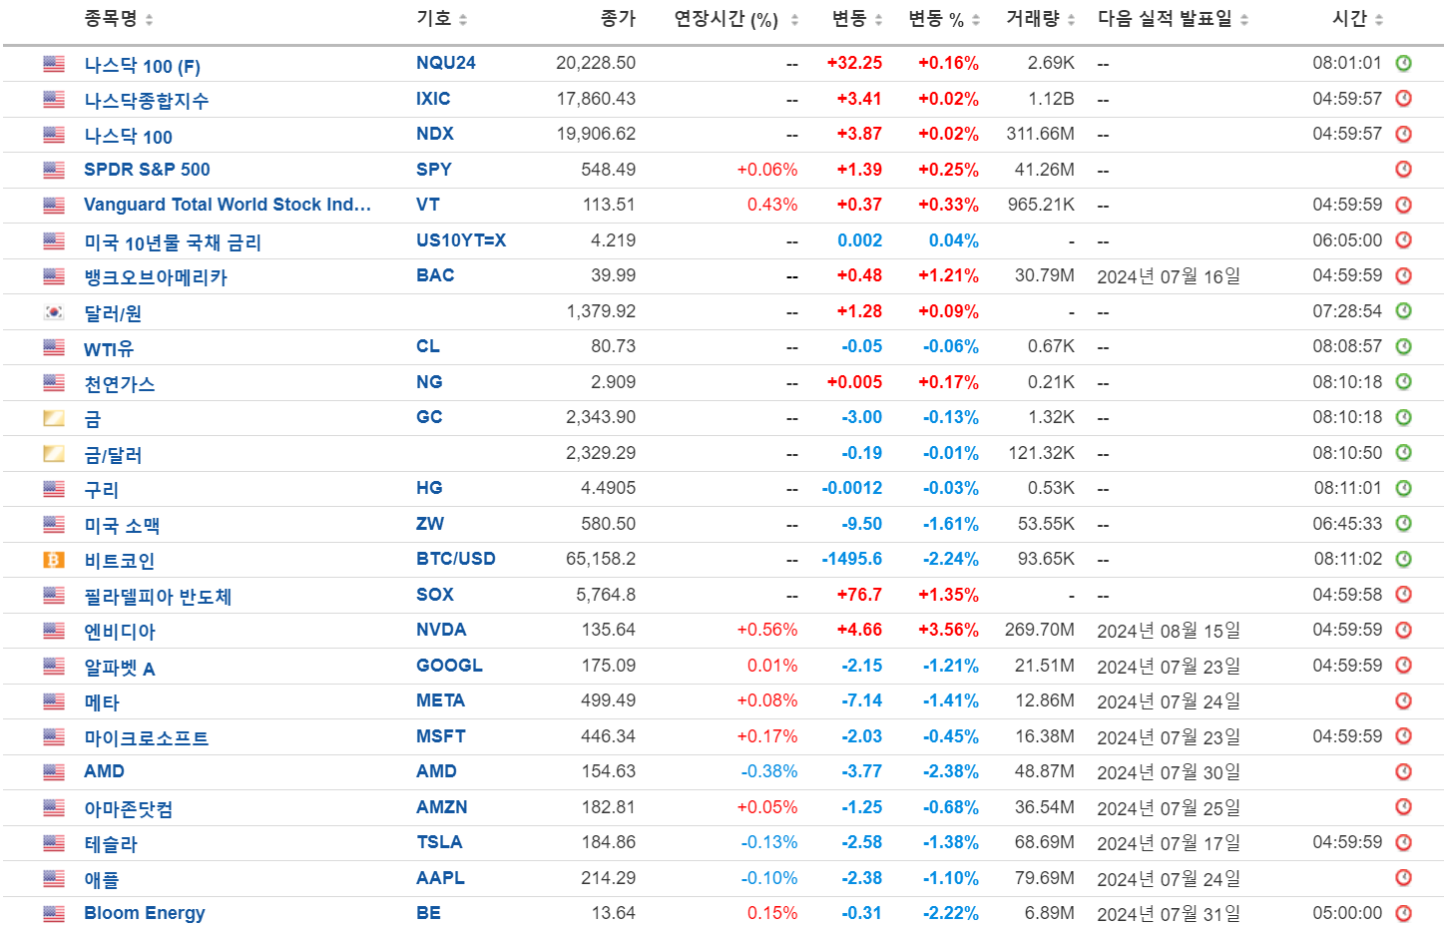Click the red clock icon for 나스닥종합지수
Image resolution: width=1445 pixels, height=929 pixels.
point(1403,99)
